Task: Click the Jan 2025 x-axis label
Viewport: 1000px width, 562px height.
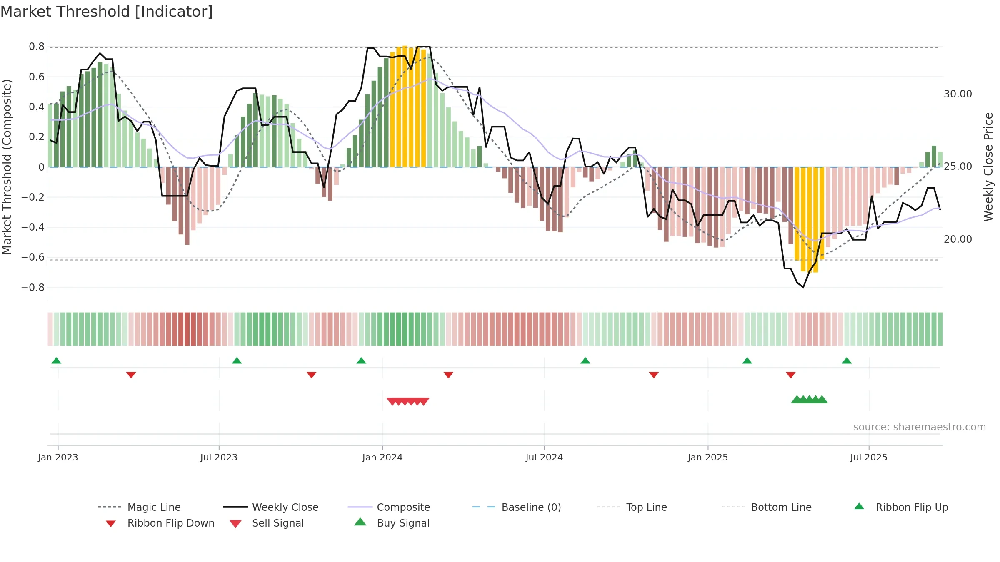Action: click(708, 457)
